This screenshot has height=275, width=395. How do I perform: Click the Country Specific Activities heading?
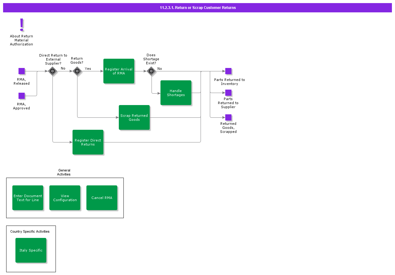pyautogui.click(x=30, y=231)
